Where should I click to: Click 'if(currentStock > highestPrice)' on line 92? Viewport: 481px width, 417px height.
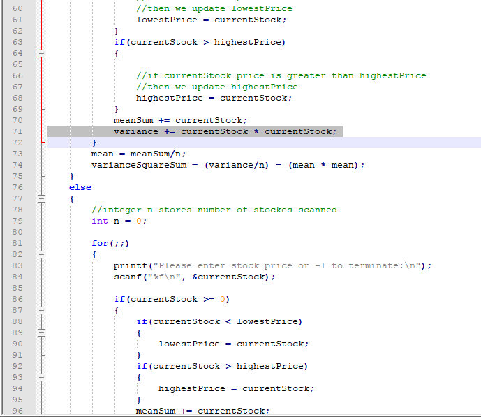[x=222, y=367]
